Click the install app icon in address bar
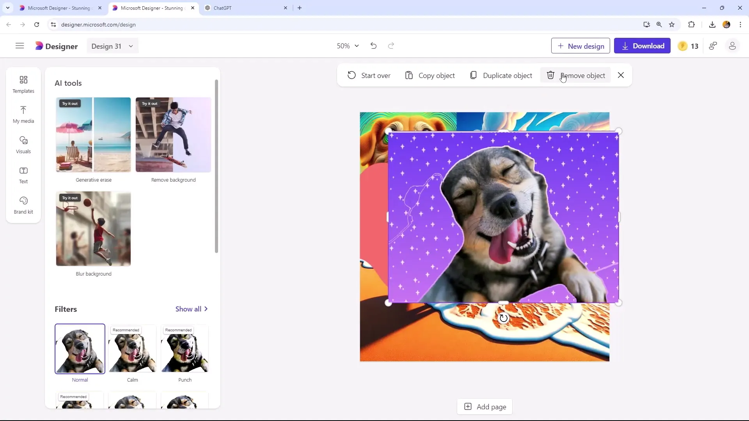Viewport: 749px width, 421px height. tap(647, 25)
